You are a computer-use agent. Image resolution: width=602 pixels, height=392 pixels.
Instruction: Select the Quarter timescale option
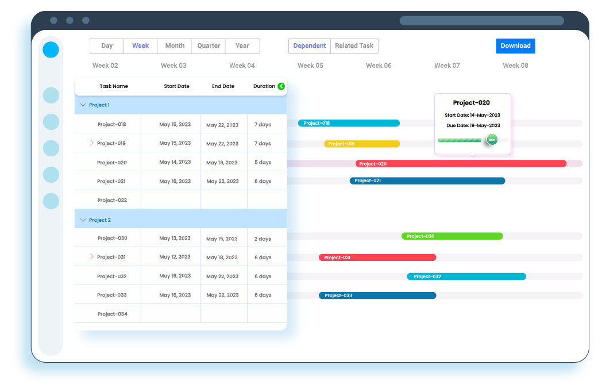(x=208, y=45)
